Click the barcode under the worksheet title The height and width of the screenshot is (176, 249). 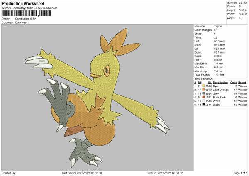coord(27,13)
